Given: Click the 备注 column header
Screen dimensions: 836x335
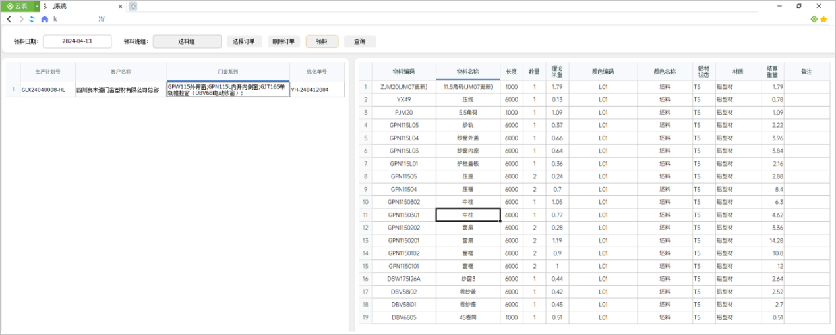Looking at the screenshot, I should click(x=806, y=71).
